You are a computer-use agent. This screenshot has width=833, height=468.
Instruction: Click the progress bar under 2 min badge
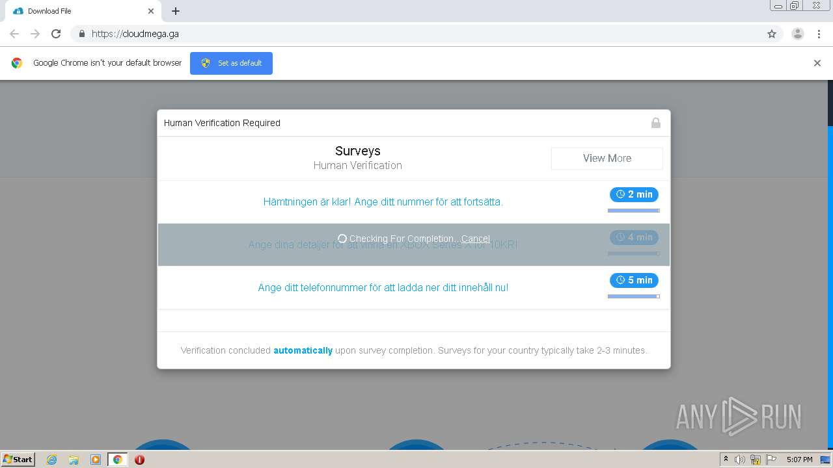point(634,211)
